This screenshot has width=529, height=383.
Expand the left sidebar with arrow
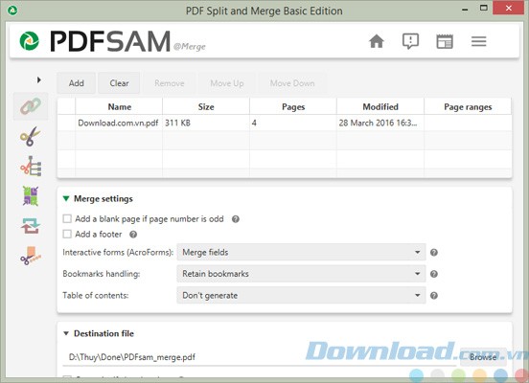(x=38, y=79)
